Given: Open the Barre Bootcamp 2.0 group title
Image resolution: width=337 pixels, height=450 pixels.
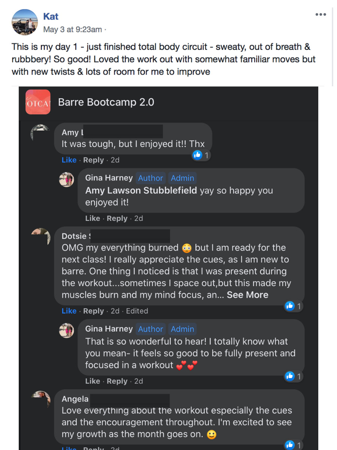Looking at the screenshot, I should (106, 102).
